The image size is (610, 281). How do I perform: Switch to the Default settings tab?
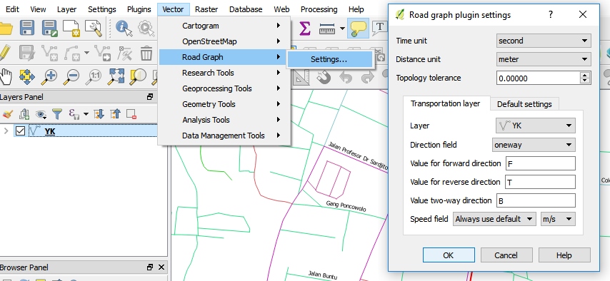[524, 104]
